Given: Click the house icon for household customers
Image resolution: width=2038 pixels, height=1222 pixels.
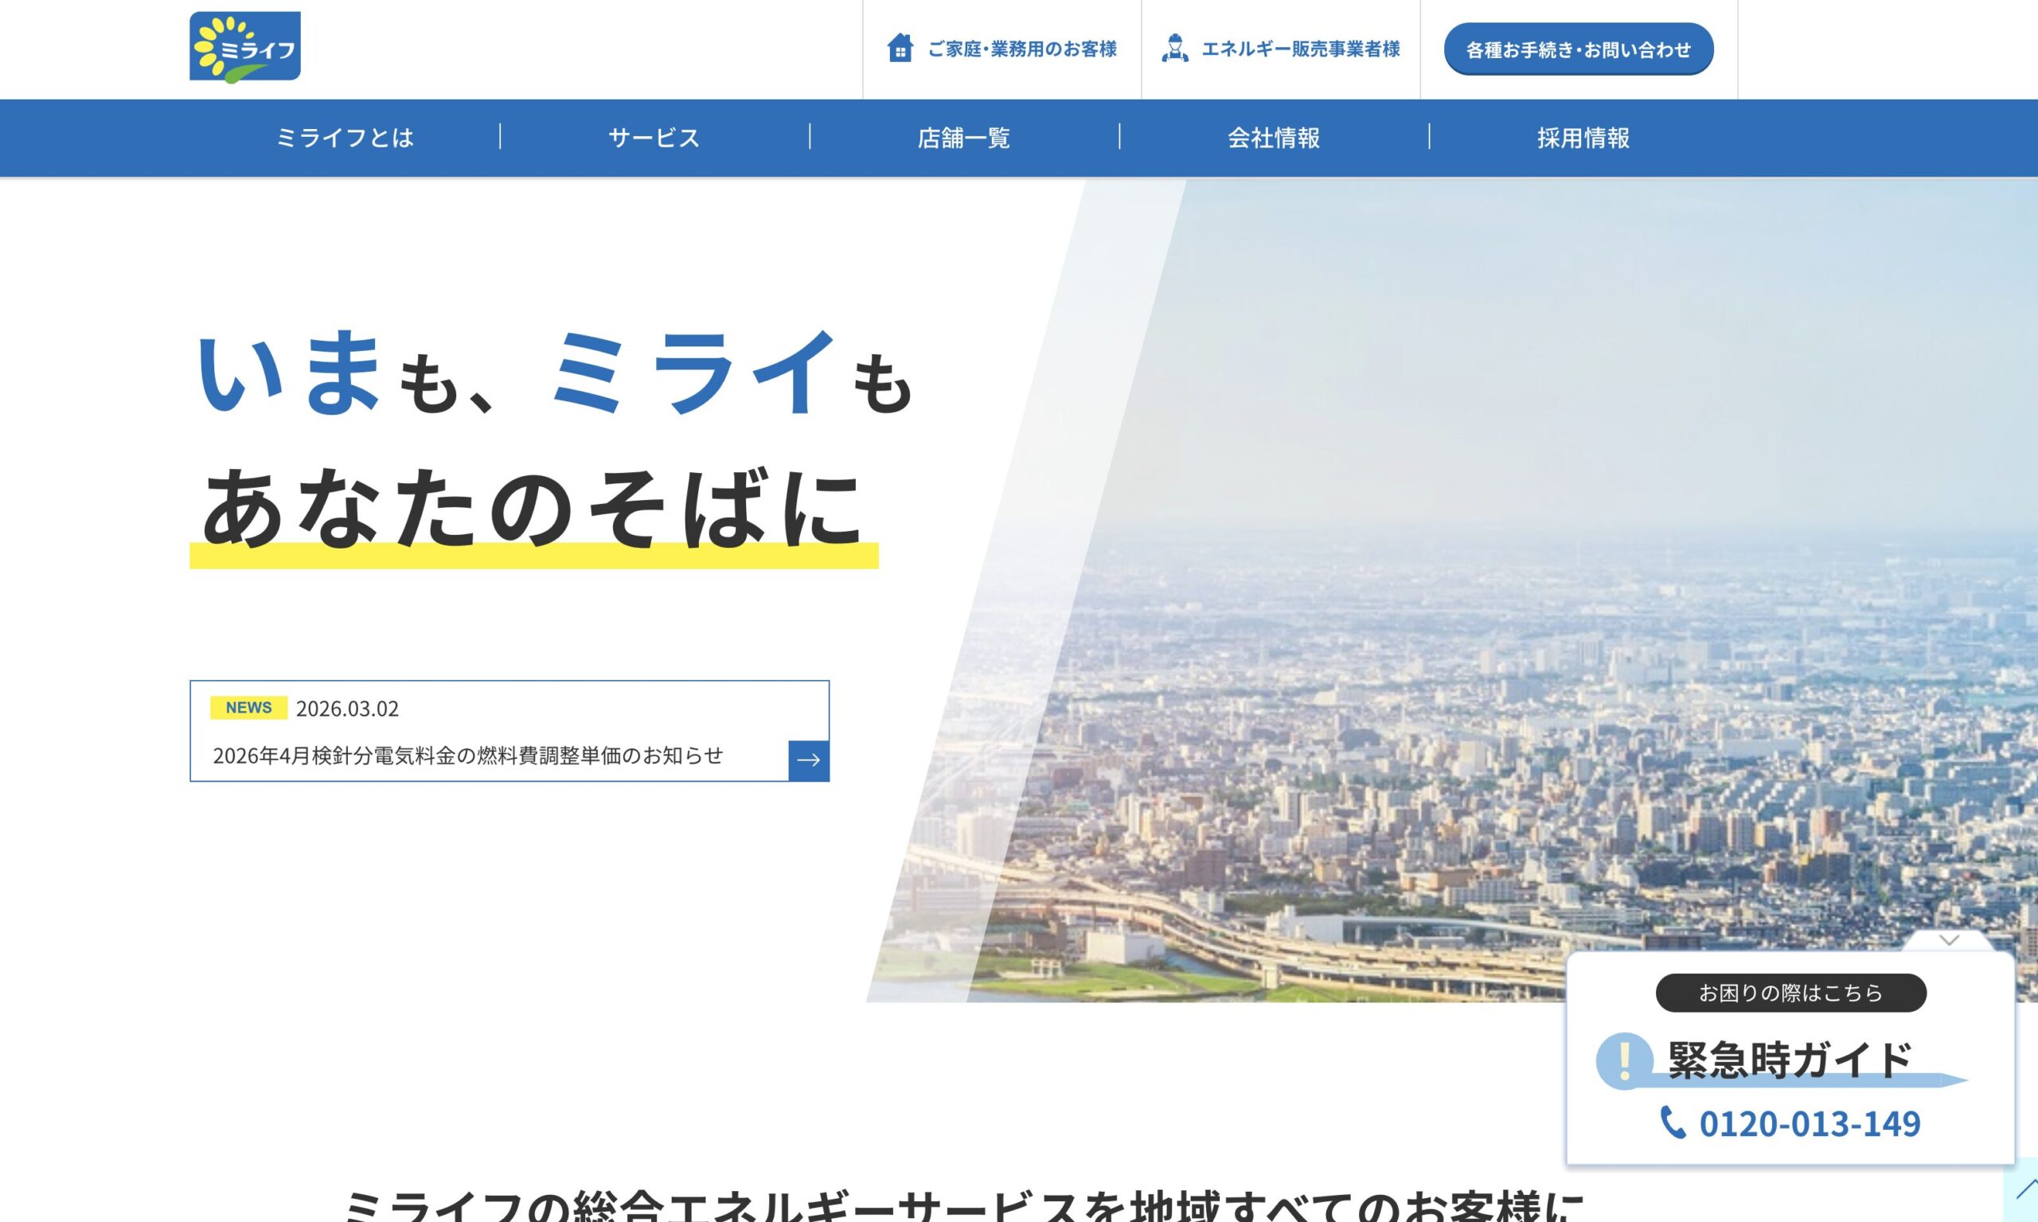Looking at the screenshot, I should click(900, 48).
